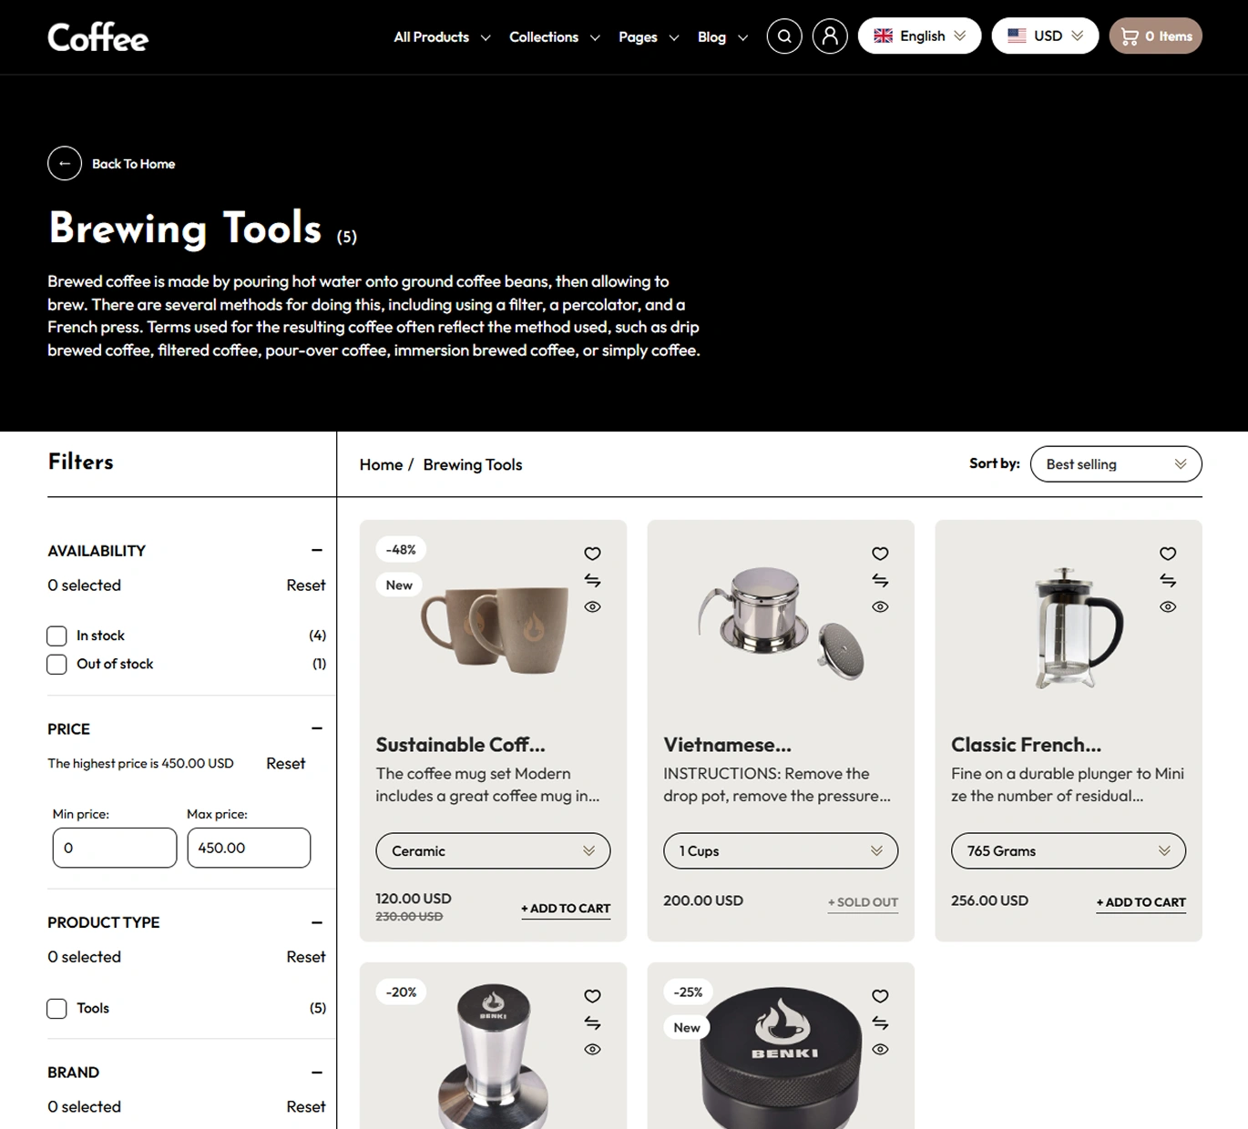Reset the Price filter

click(285, 764)
